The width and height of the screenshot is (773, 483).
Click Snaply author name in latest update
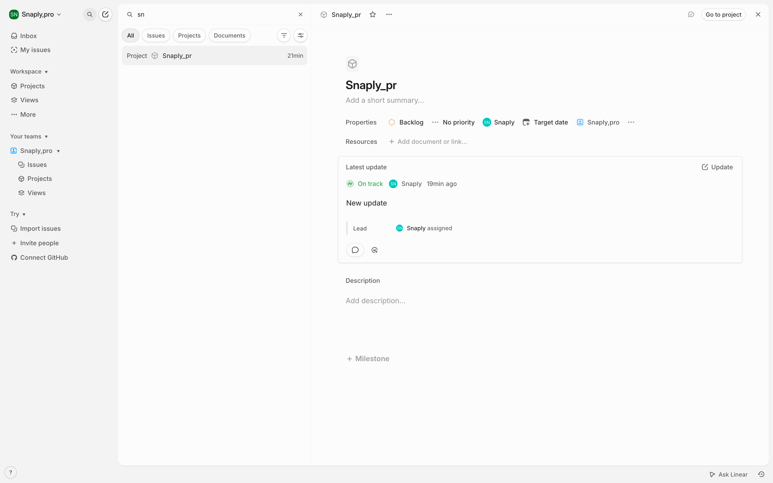pos(411,184)
